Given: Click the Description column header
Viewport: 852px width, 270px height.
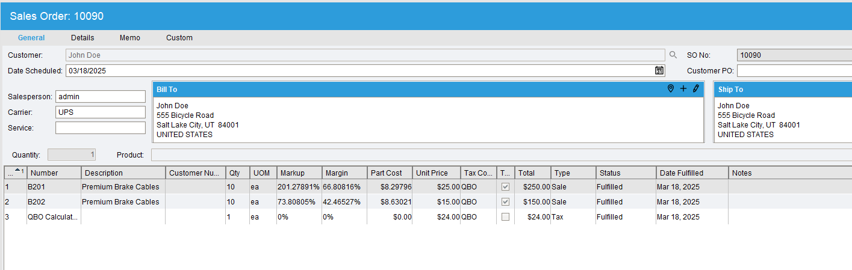Looking at the screenshot, I should click(x=123, y=173).
